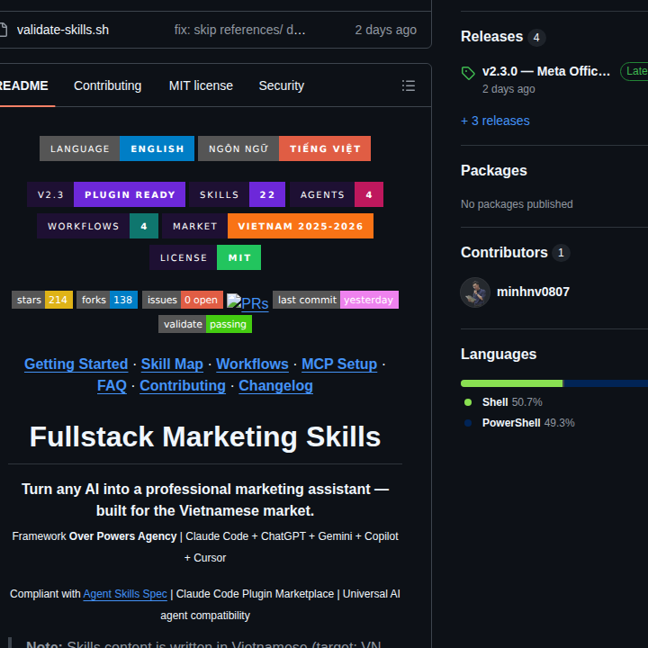Open the Contributing link in README body
Image resolution: width=648 pixels, height=648 pixels.
coord(183,385)
